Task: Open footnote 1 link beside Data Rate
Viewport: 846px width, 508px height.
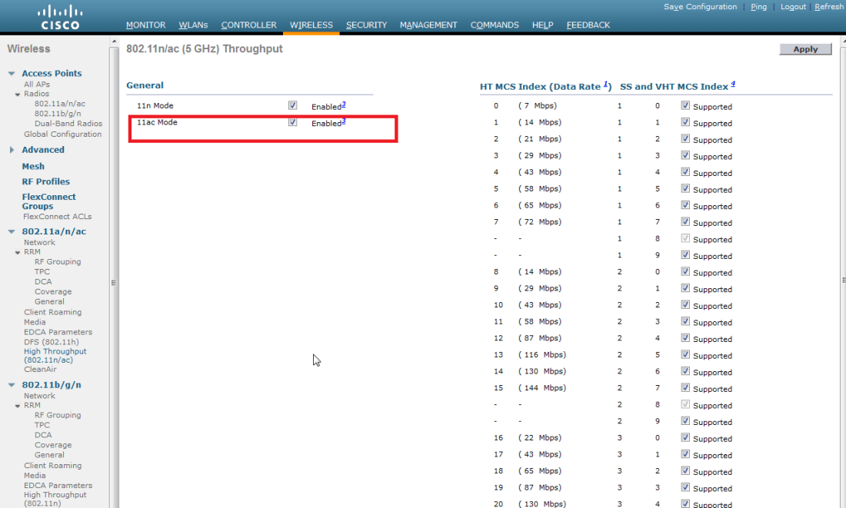Action: tap(606, 85)
